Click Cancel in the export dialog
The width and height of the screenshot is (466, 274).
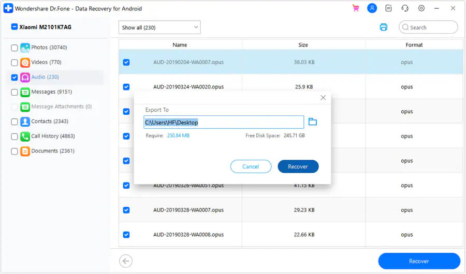(251, 166)
